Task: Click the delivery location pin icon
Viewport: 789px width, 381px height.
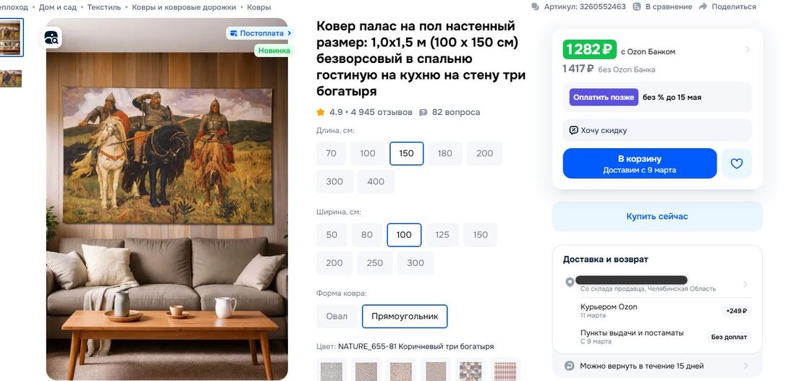Action: click(x=570, y=283)
